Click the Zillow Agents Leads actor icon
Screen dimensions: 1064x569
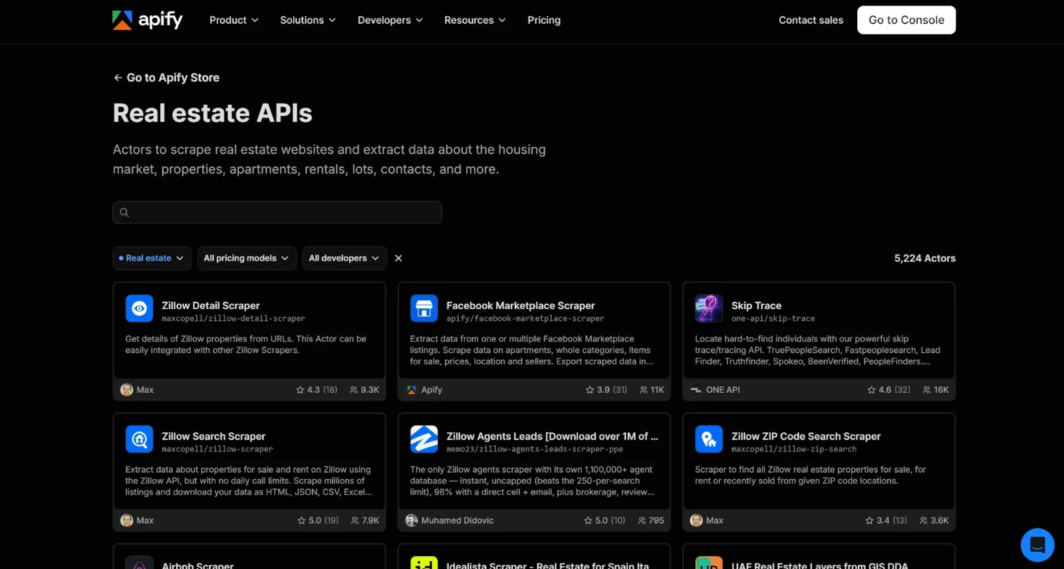pos(424,439)
